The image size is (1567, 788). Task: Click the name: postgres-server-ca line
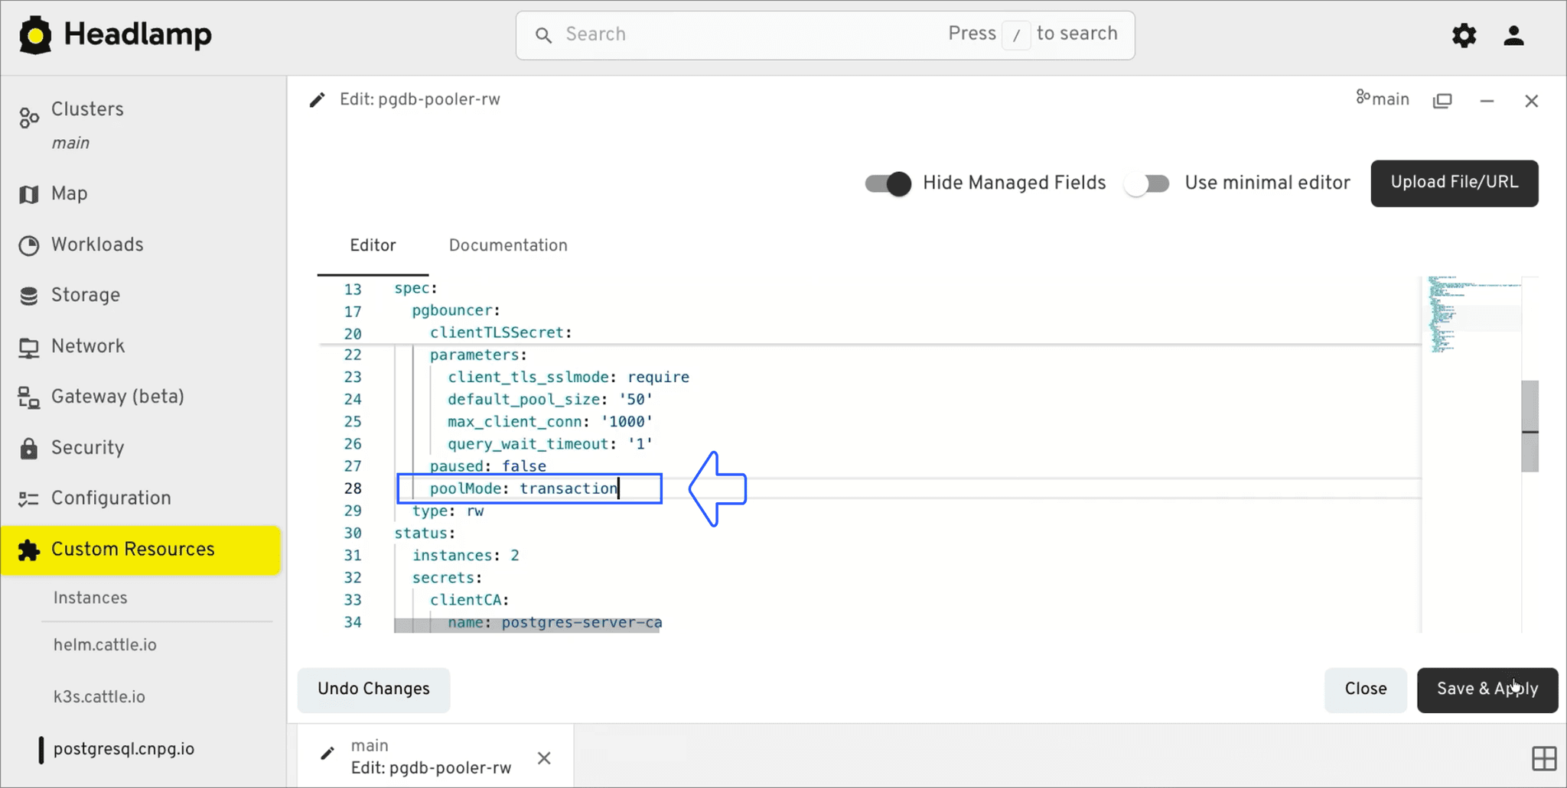pos(555,622)
